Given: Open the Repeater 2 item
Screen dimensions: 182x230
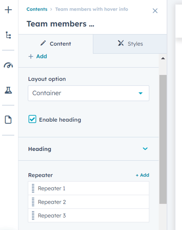Looking at the screenshot, I should point(89,202).
